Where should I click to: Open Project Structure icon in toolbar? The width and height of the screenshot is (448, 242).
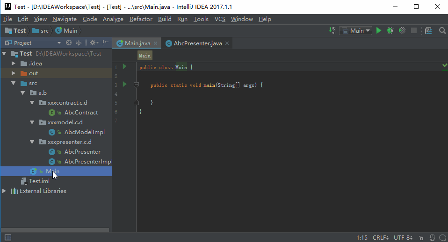coord(428,30)
